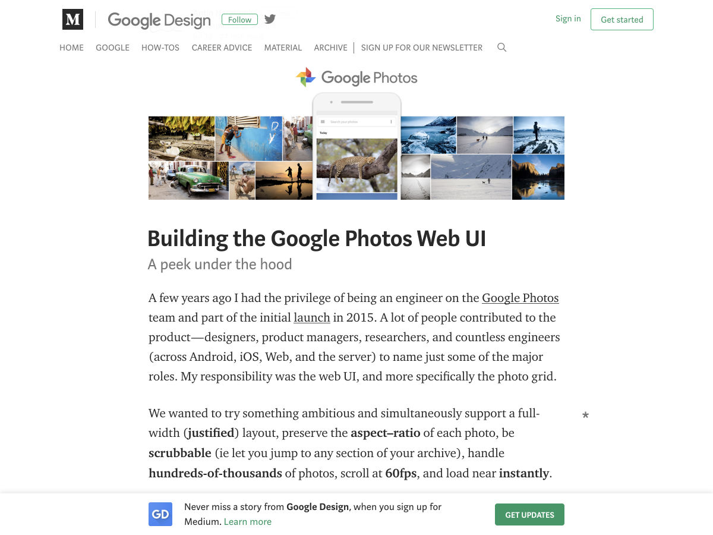Open search with the magnifier icon

(x=501, y=48)
